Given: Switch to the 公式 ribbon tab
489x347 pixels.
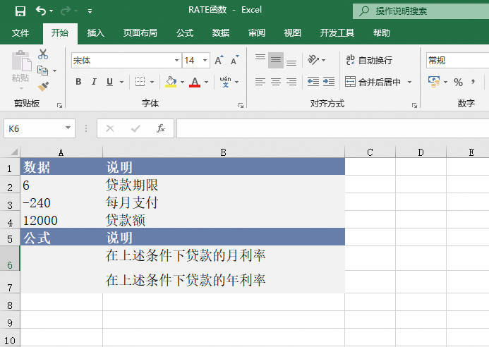Looking at the screenshot, I should (x=185, y=32).
